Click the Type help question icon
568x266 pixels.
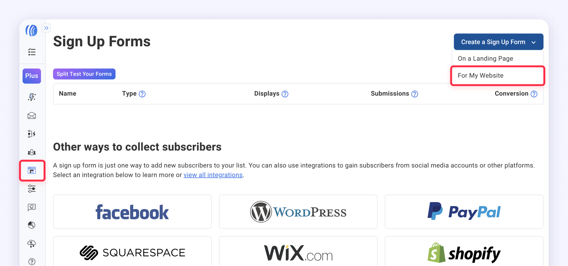pyautogui.click(x=142, y=94)
